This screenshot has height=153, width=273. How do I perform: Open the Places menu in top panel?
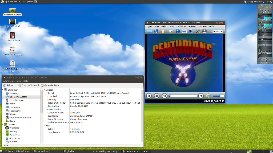tap(21, 2)
